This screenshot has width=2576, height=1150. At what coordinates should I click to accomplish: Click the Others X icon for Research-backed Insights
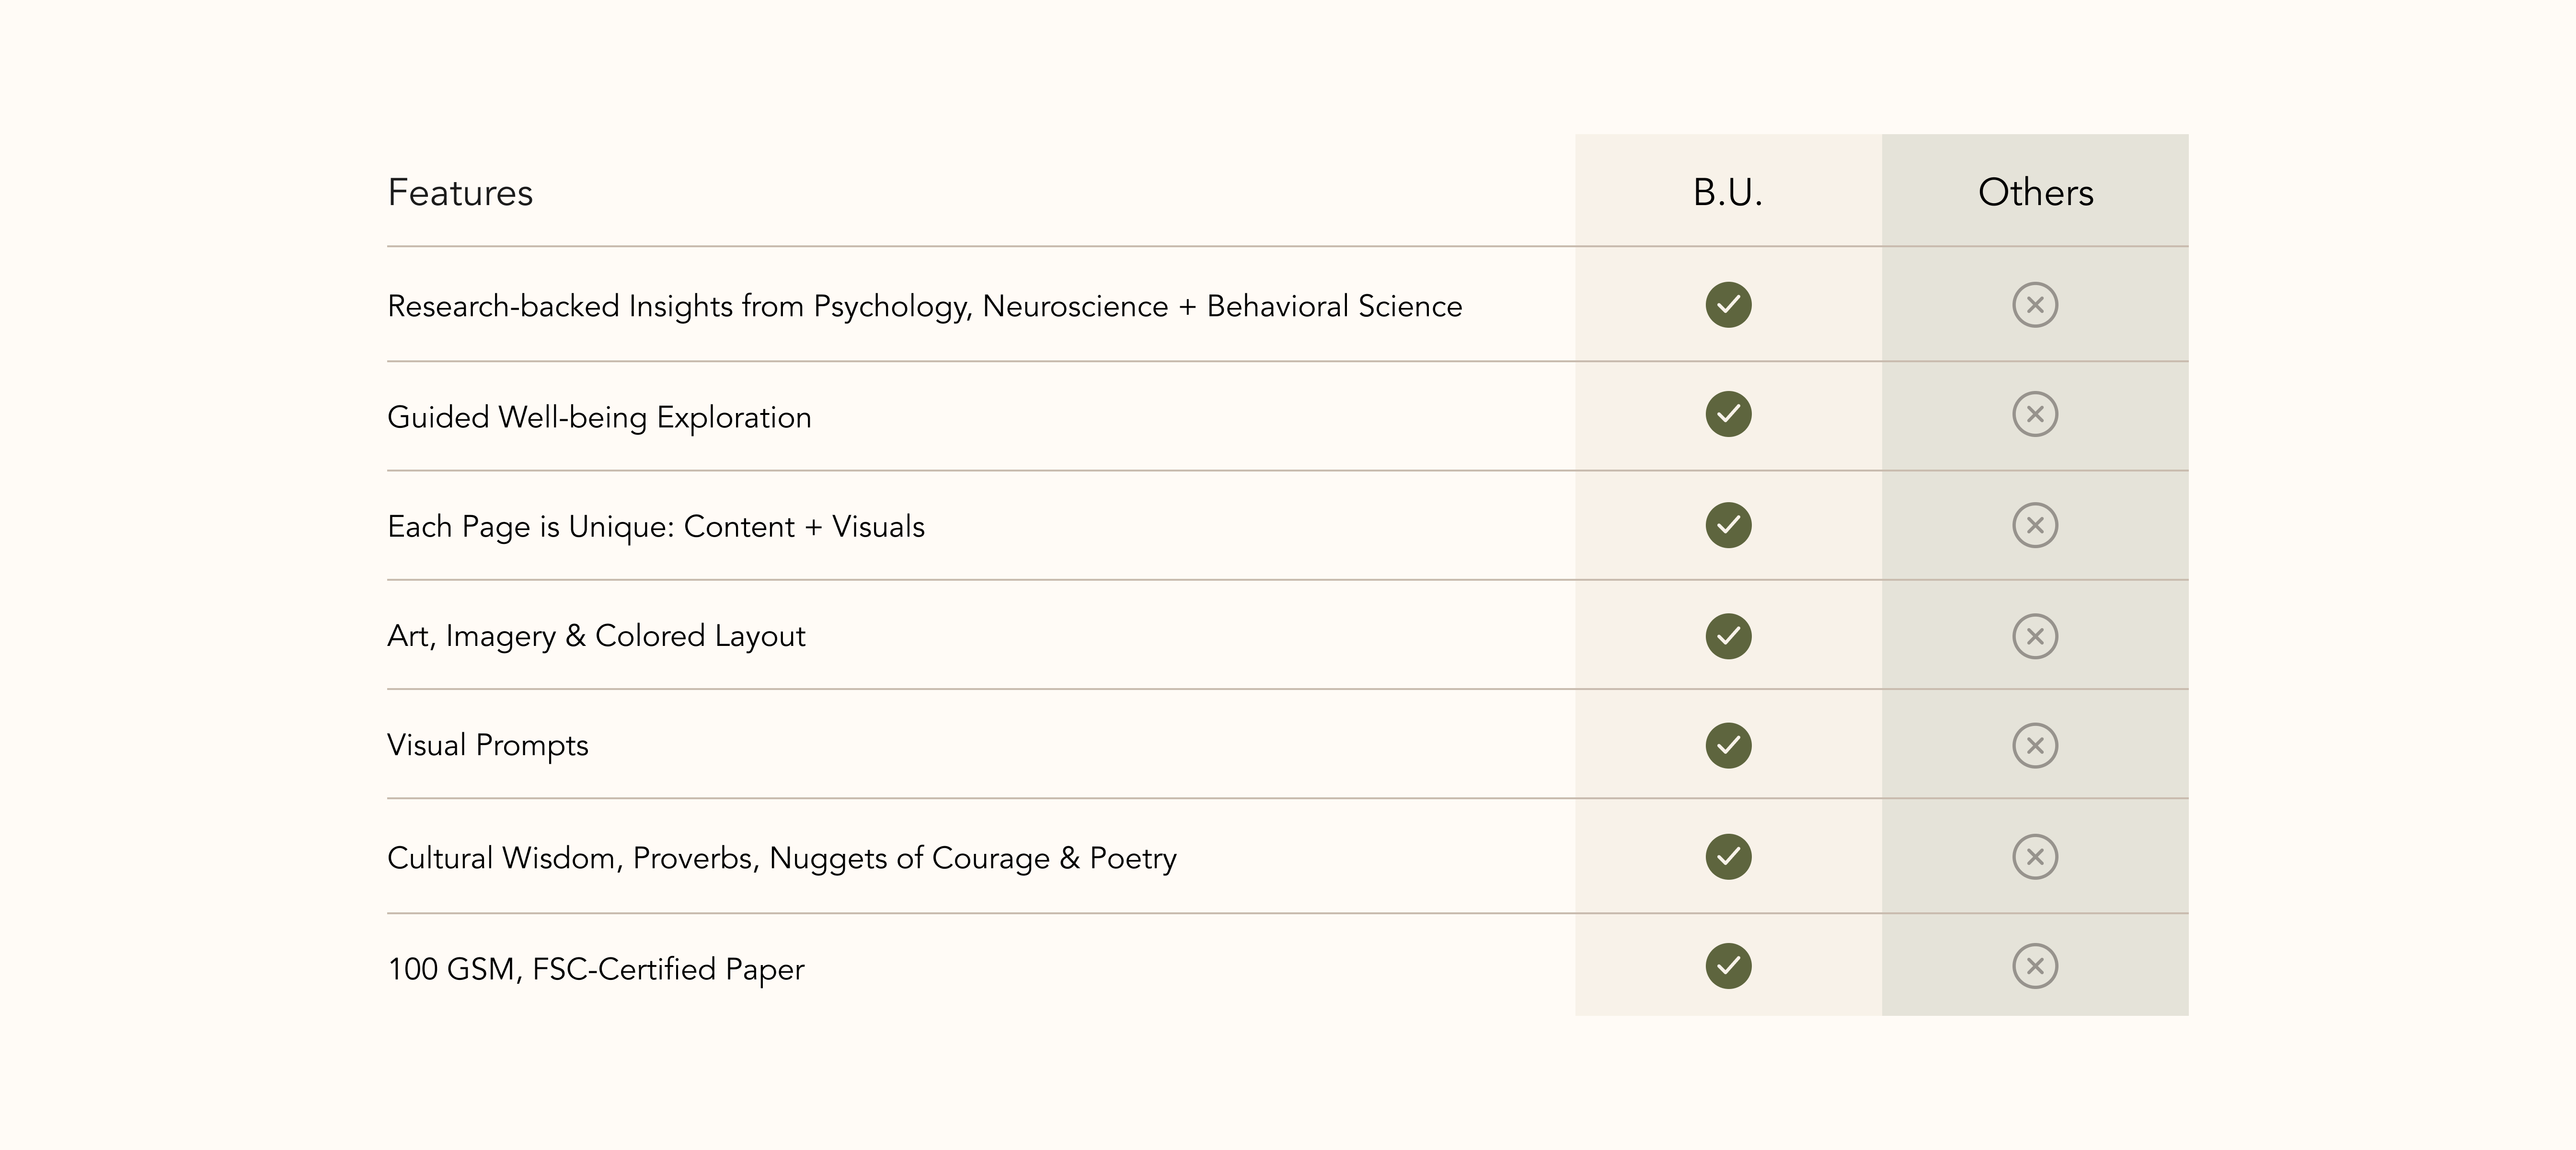[2035, 305]
